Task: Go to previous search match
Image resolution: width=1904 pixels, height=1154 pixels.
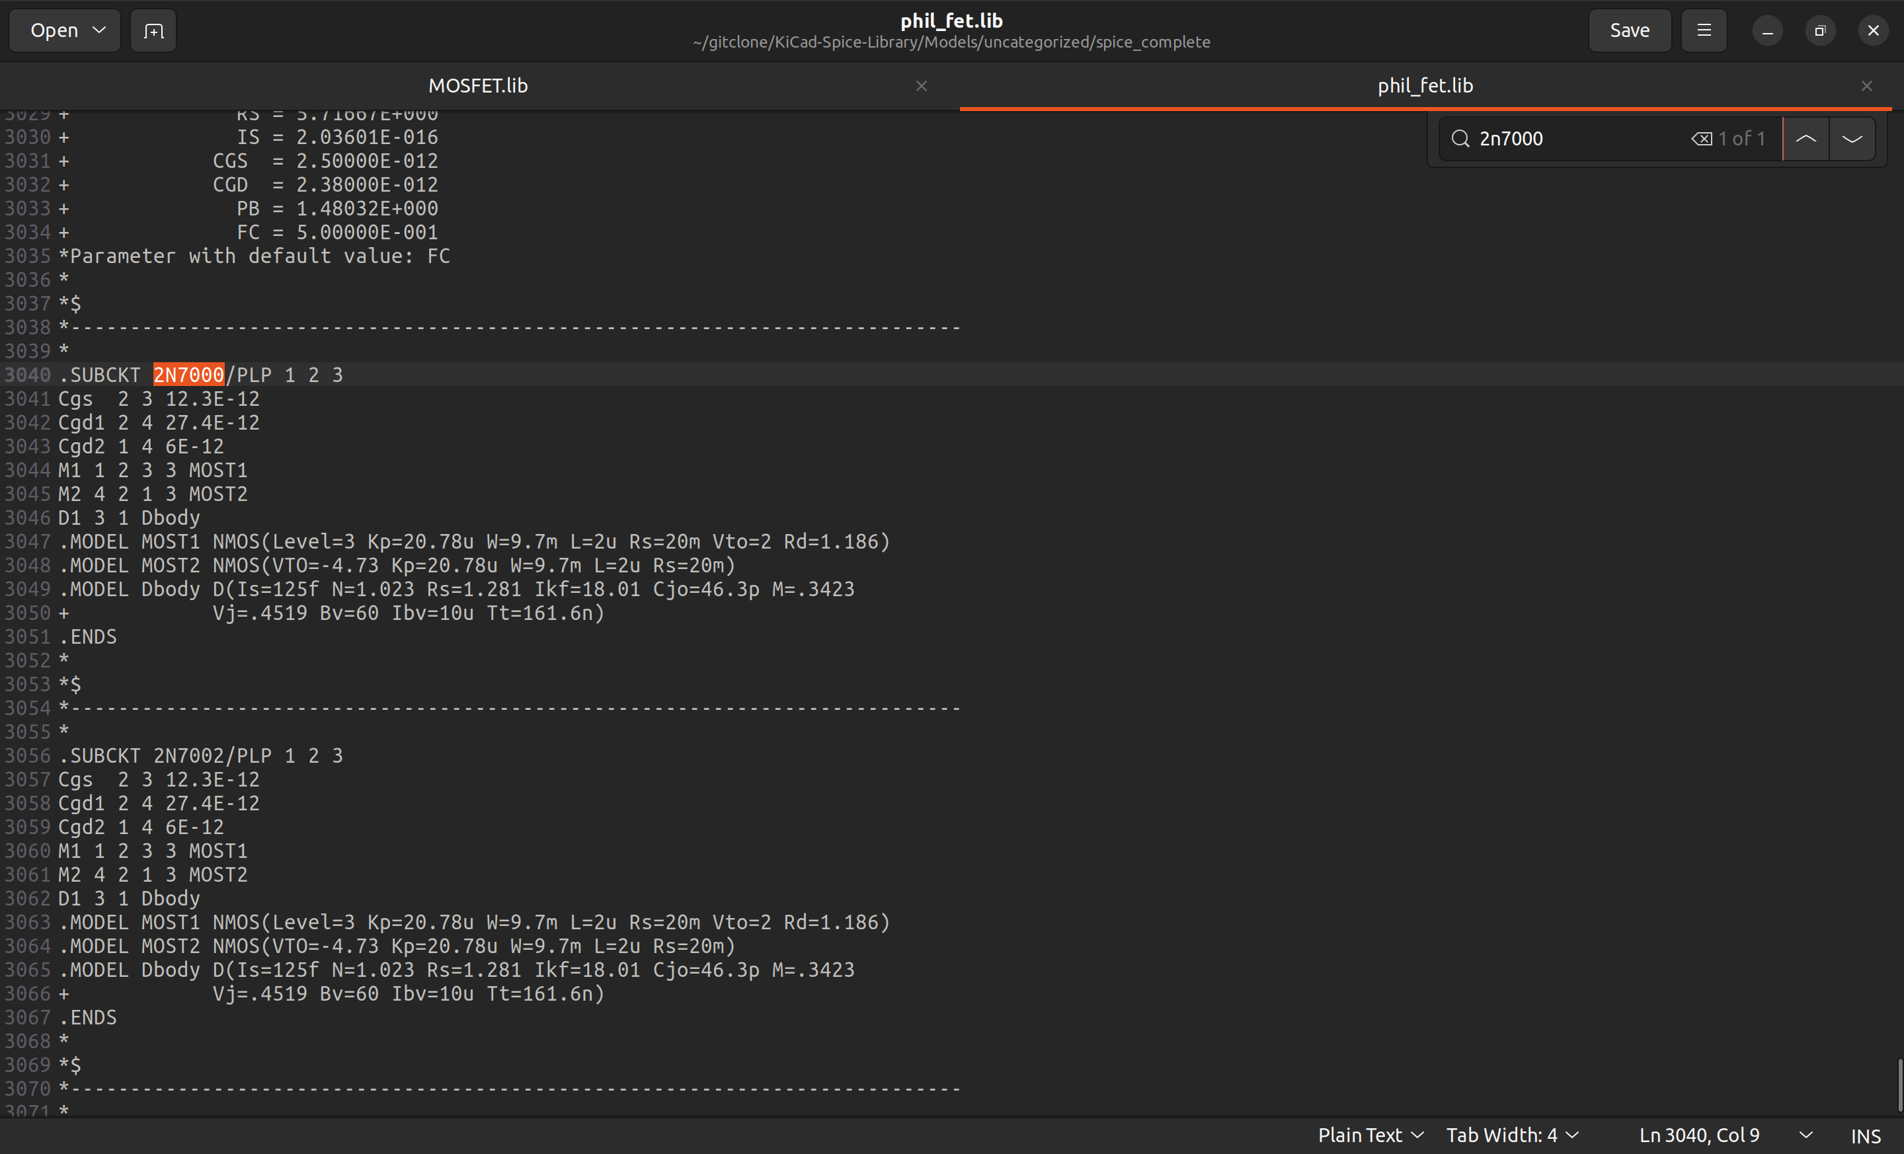Action: (x=1806, y=139)
